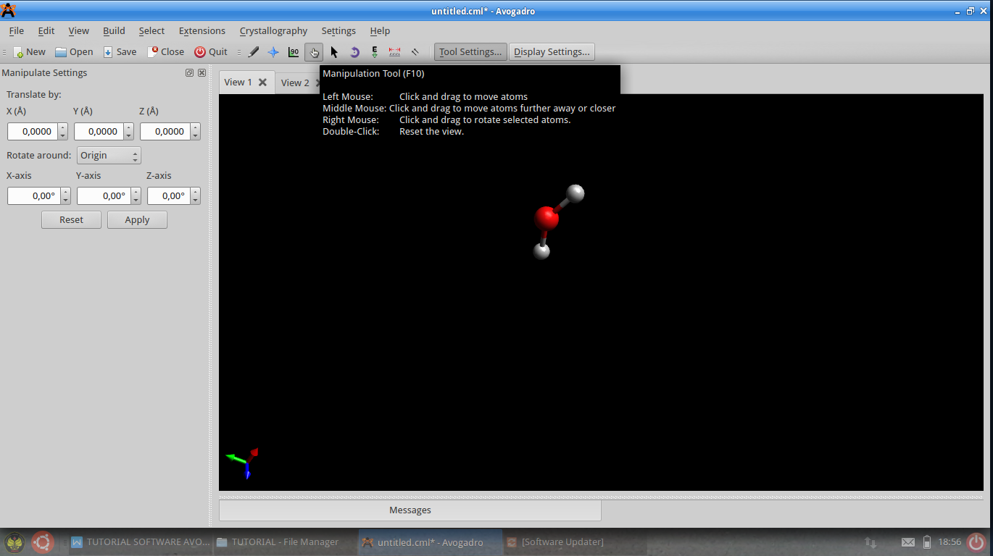Select the Bond Centric Manipulate tool
The width and height of the screenshot is (993, 556).
pyautogui.click(x=294, y=51)
